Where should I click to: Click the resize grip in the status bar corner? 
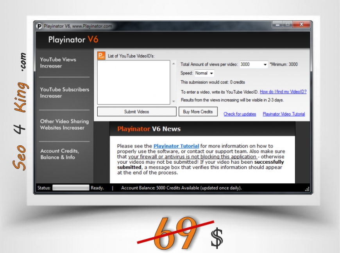[307, 189]
